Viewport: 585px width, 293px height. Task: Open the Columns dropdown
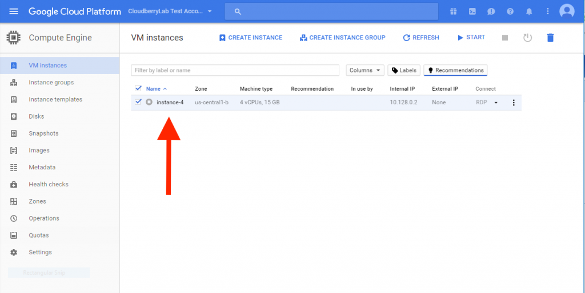(365, 70)
